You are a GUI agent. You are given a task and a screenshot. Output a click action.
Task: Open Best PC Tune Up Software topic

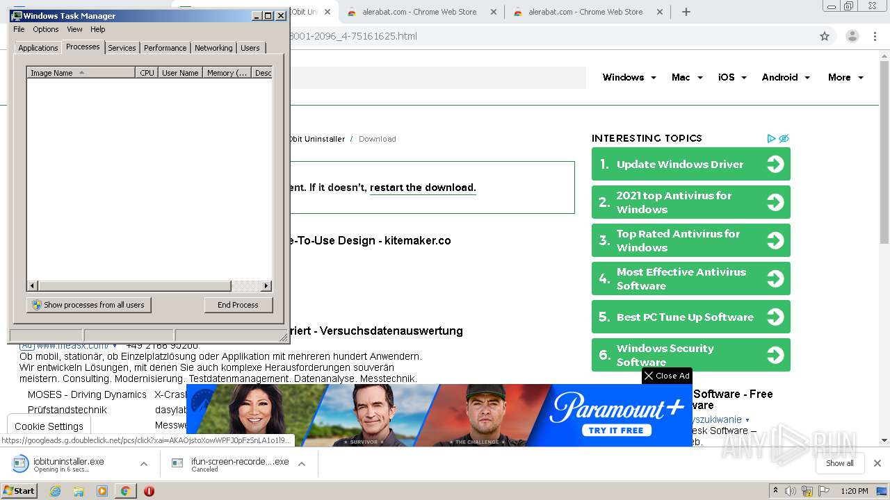(x=690, y=317)
